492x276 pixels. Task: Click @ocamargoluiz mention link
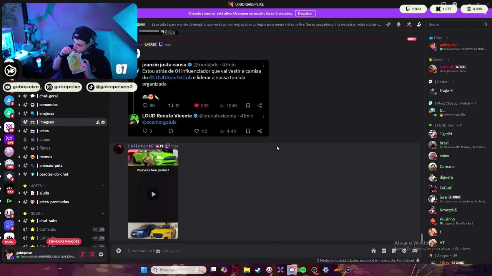point(159,122)
